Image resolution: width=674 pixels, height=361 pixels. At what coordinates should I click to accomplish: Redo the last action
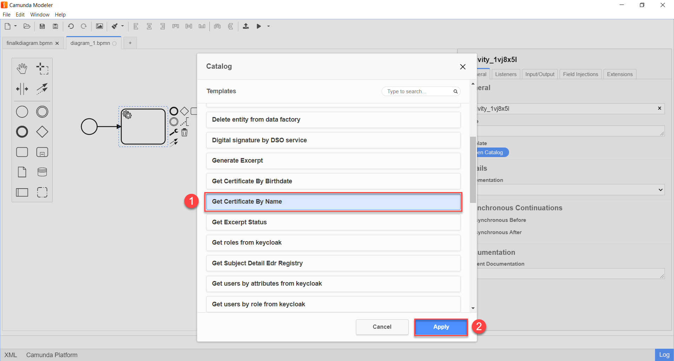tap(84, 26)
